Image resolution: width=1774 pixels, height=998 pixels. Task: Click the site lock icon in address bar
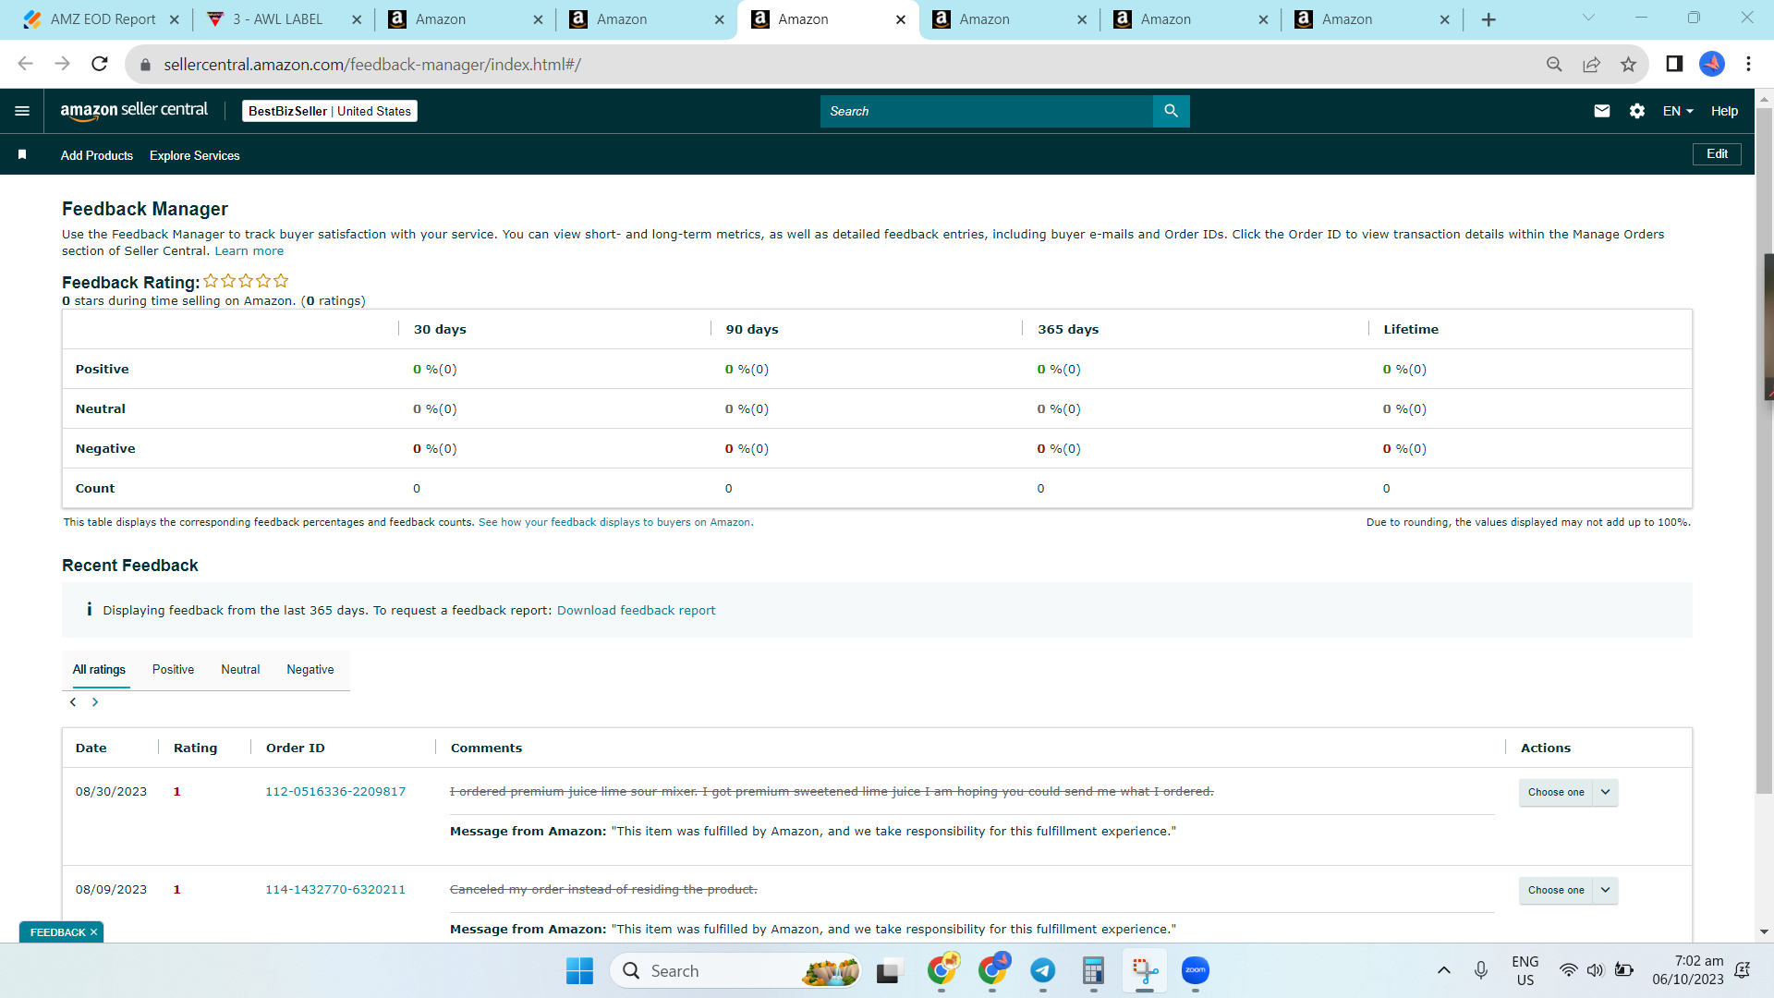point(144,65)
